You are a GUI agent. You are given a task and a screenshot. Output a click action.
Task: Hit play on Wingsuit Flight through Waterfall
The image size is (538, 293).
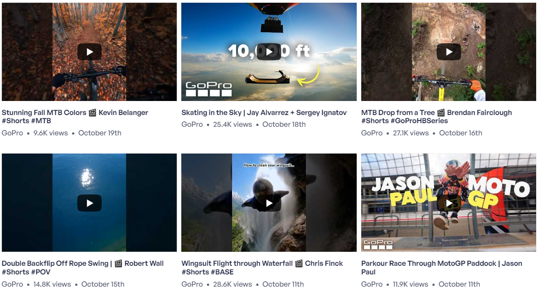269,203
